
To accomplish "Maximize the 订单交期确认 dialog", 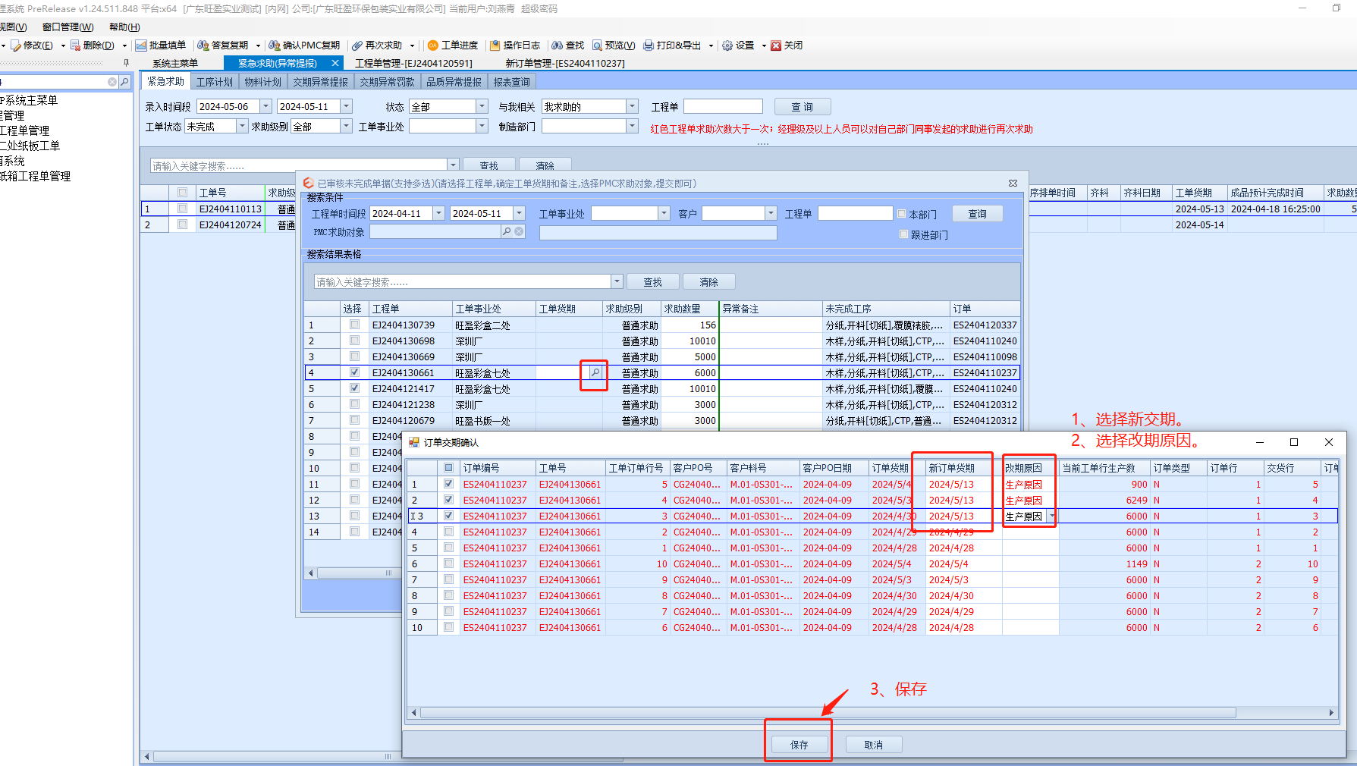I will [x=1294, y=442].
